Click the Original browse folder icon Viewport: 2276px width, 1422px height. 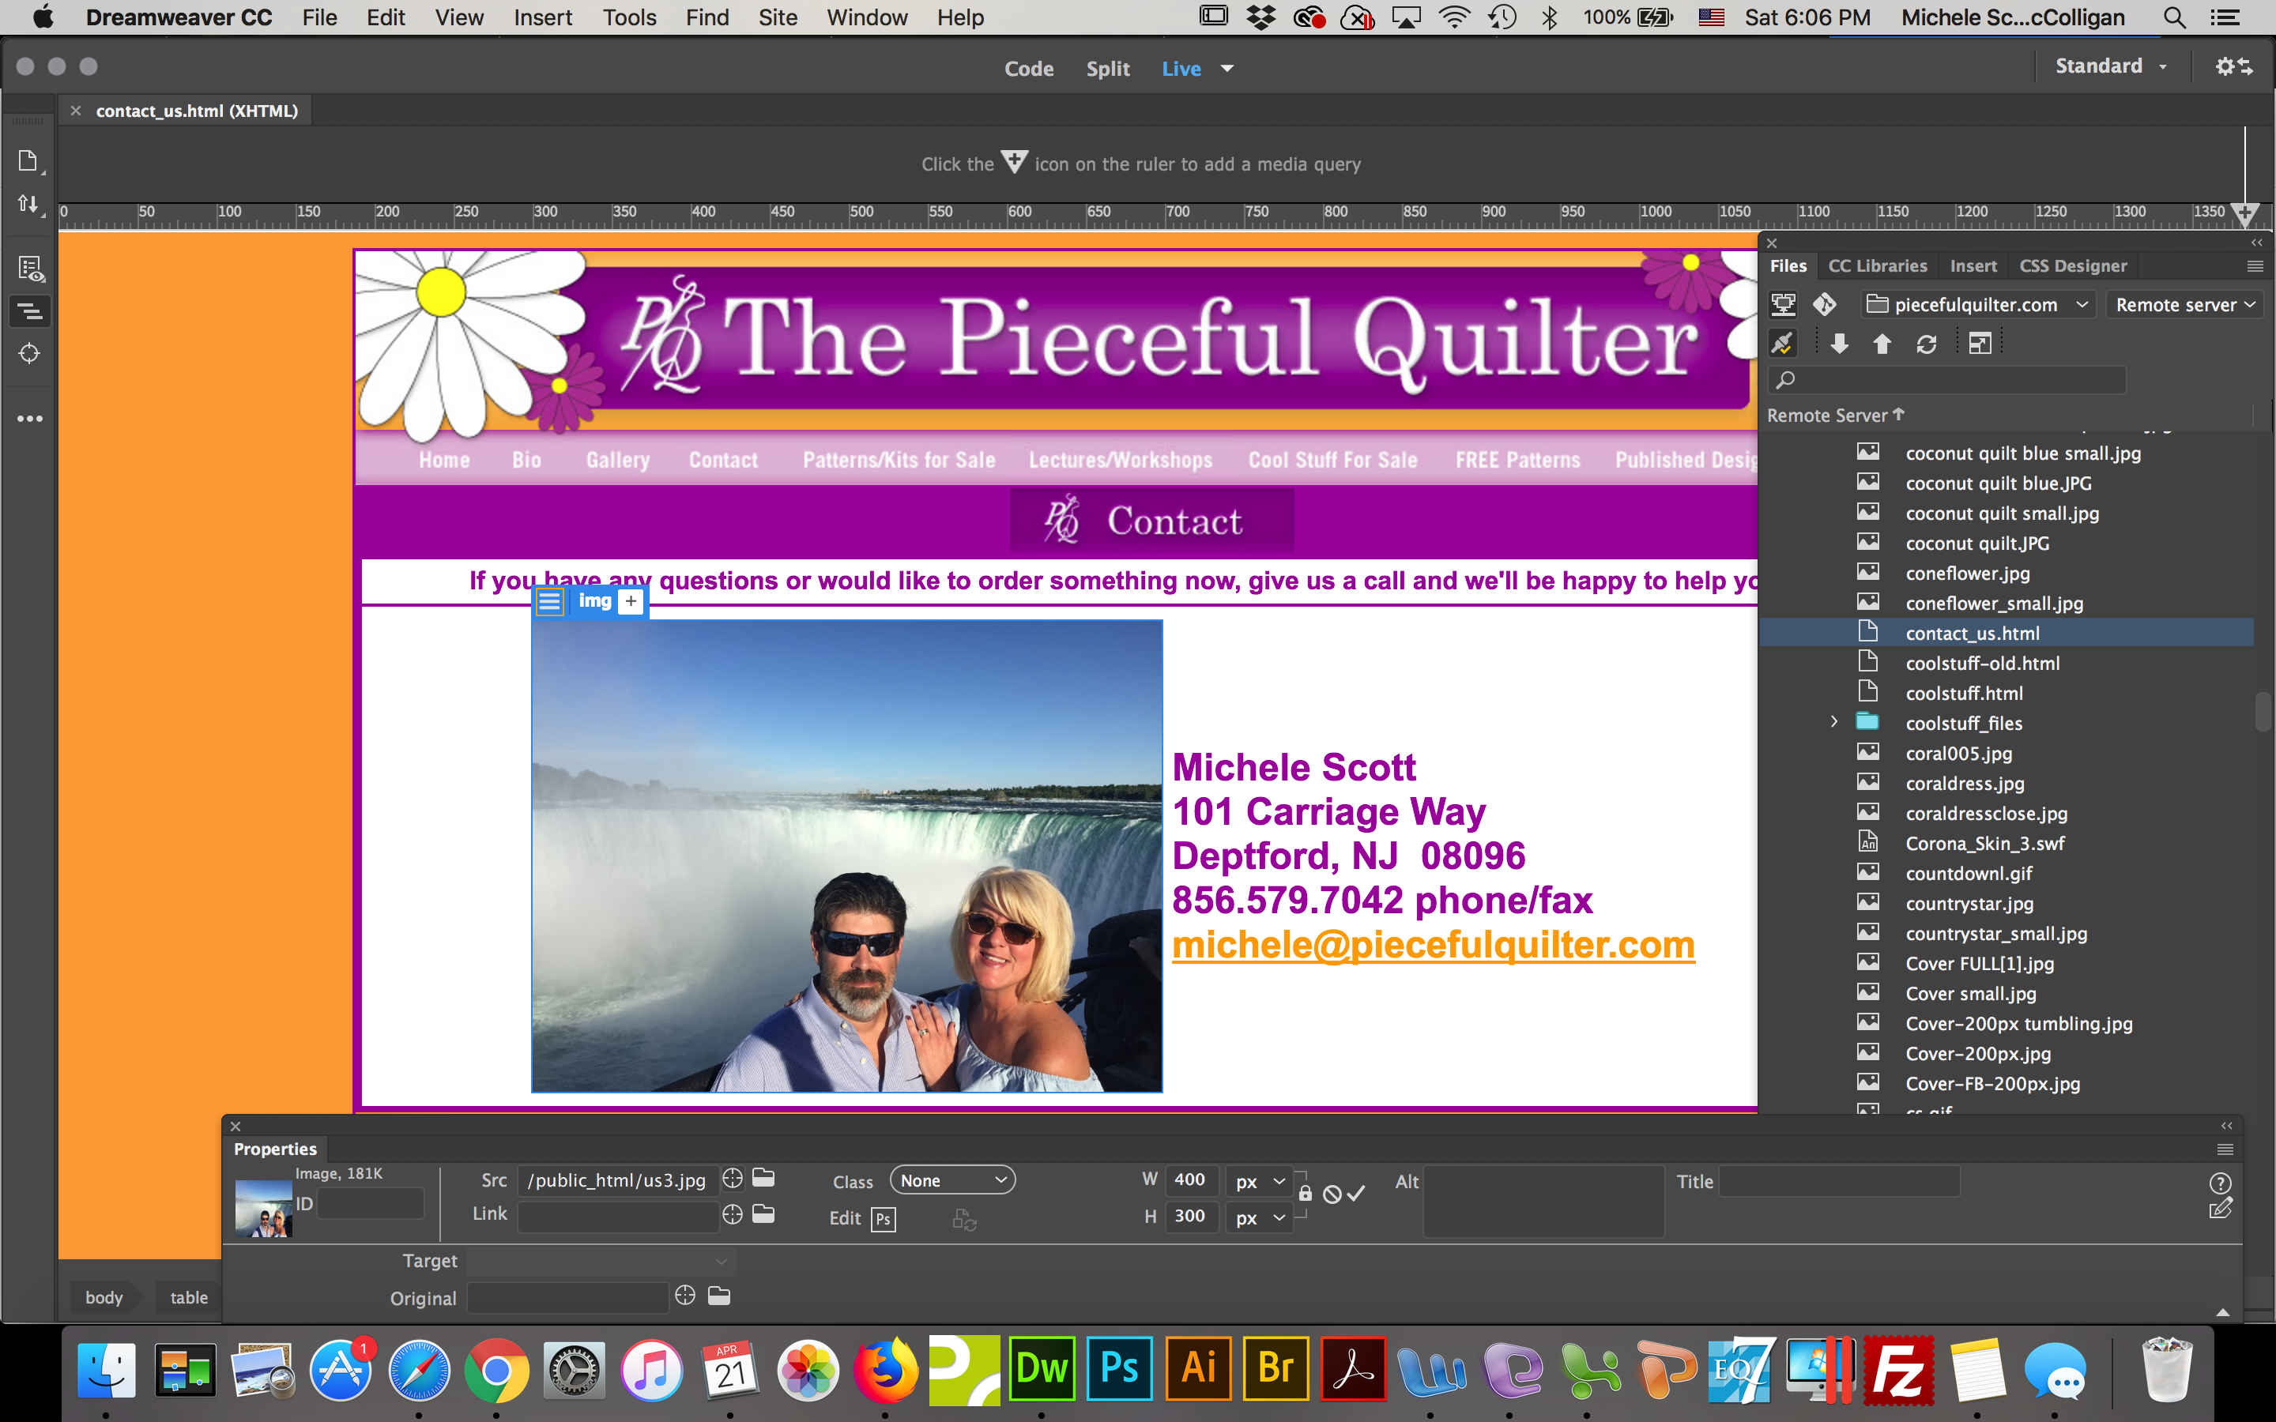click(718, 1296)
